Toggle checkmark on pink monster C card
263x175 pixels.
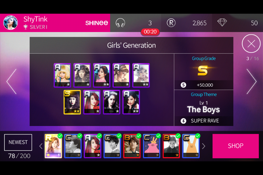click(159, 136)
